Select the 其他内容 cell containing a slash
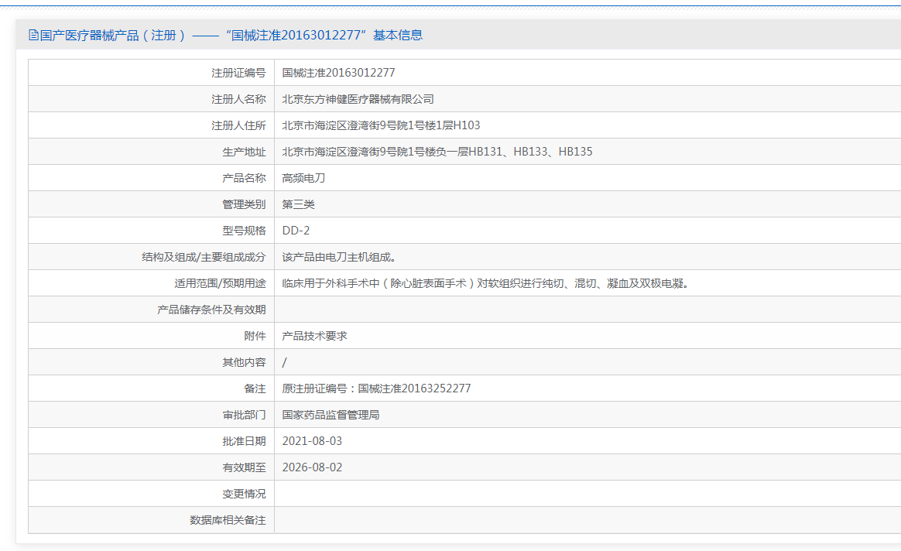901x551 pixels. pyautogui.click(x=283, y=361)
